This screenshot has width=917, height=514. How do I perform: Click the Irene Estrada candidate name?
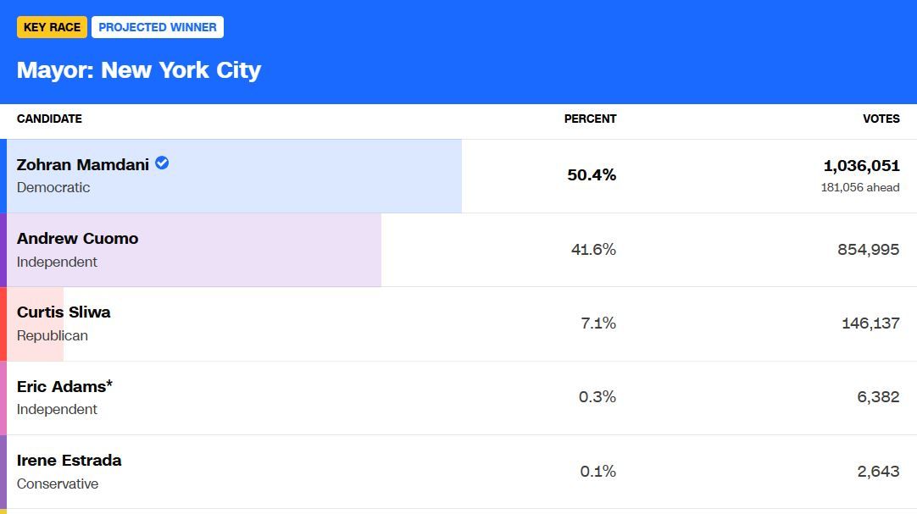point(69,460)
